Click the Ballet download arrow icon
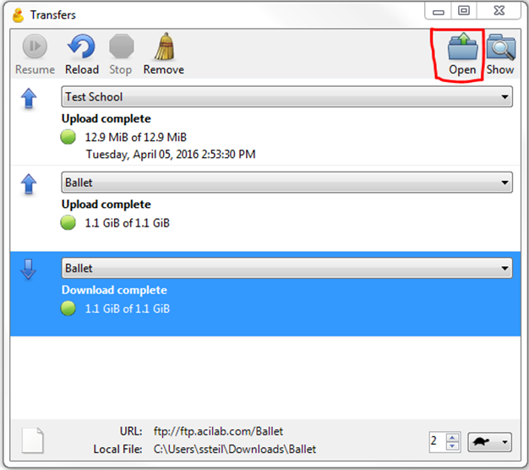Viewport: 529px width, 470px height. coord(29,270)
